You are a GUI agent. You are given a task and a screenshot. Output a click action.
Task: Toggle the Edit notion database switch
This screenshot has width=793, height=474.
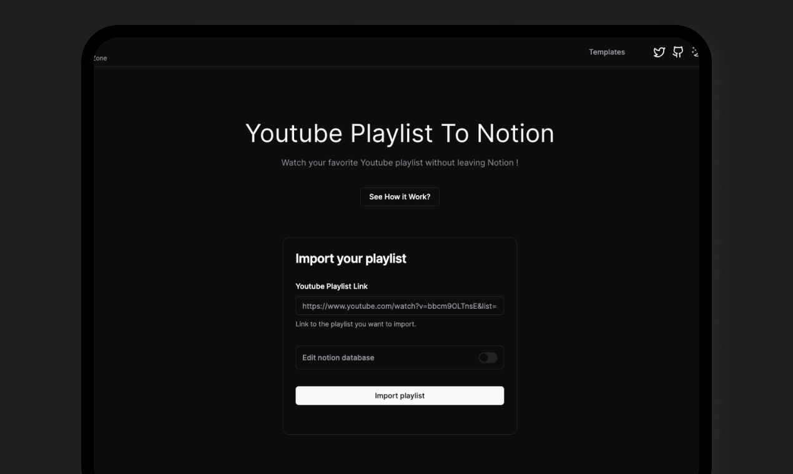[x=488, y=357]
